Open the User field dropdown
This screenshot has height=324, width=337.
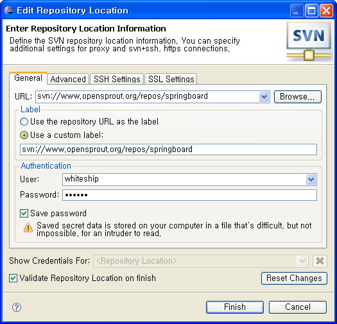311,180
